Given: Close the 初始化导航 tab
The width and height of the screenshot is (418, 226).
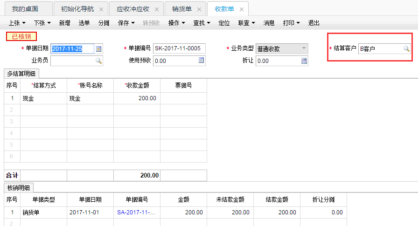Looking at the screenshot, I should 101,9.
